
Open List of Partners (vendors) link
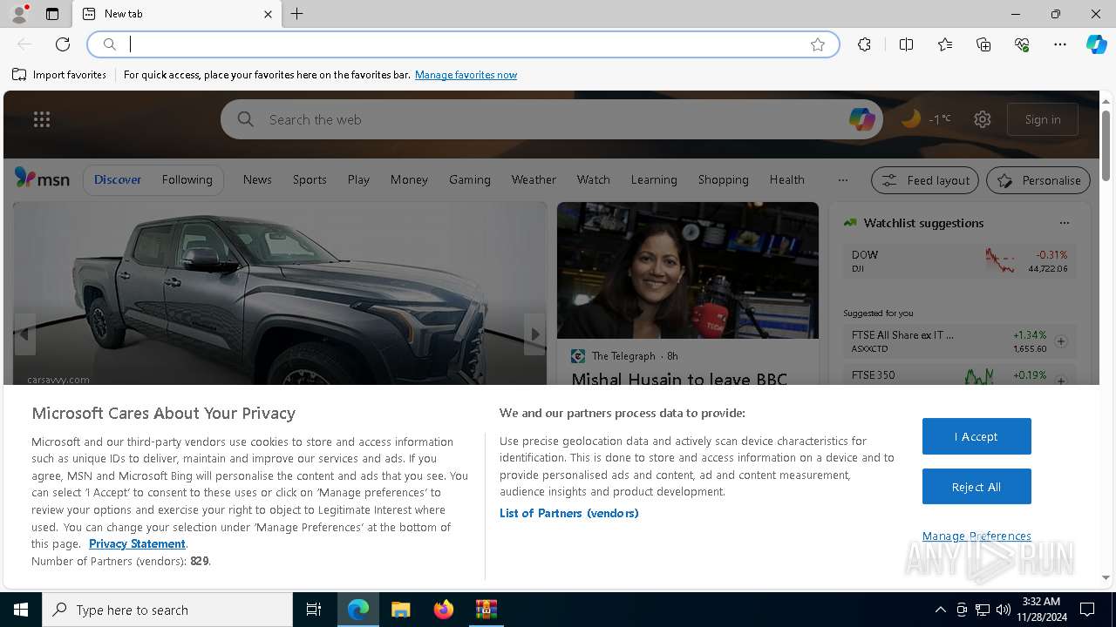pos(568,513)
